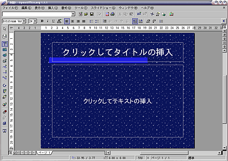Click the Export as PDF icon
This screenshot has height=161, width=228.
click(107, 14)
